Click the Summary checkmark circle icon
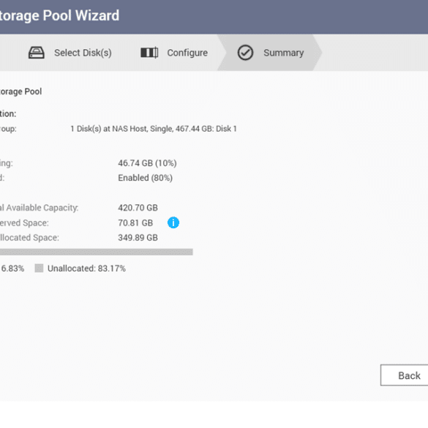This screenshot has height=428, width=428. (x=245, y=53)
